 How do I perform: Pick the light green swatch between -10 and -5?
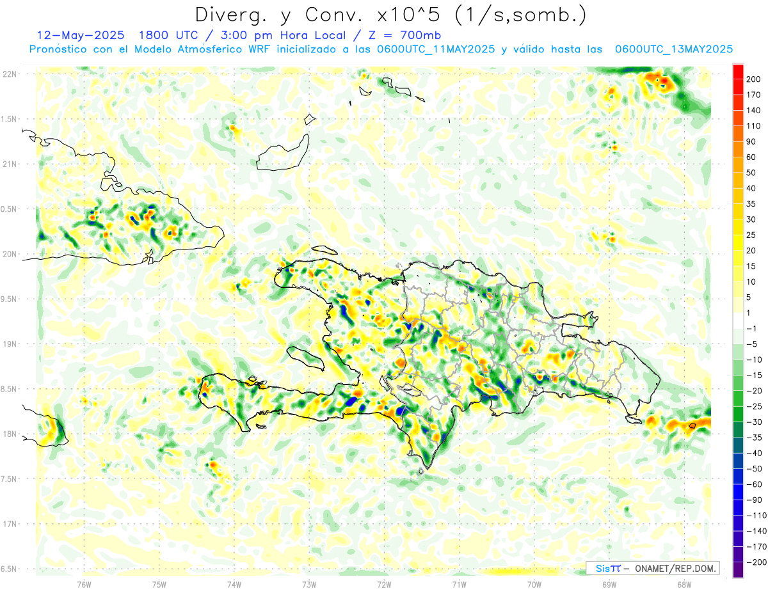pyautogui.click(x=739, y=352)
